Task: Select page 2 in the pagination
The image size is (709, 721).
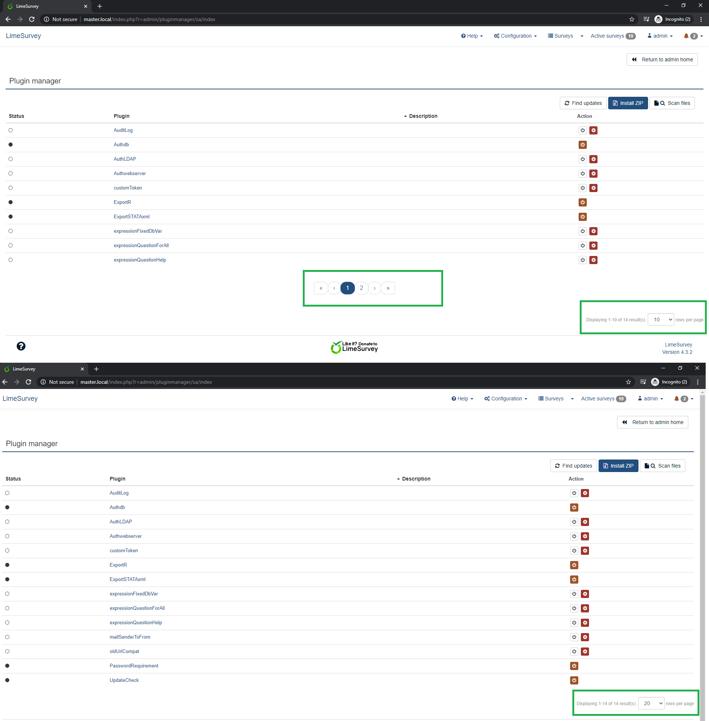Action: (361, 288)
